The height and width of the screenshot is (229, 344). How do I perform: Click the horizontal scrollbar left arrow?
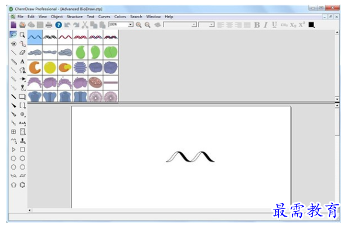click(30, 210)
